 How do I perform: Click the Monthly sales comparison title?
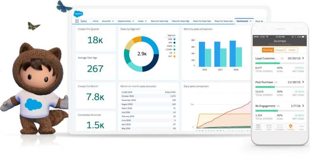(198, 29)
